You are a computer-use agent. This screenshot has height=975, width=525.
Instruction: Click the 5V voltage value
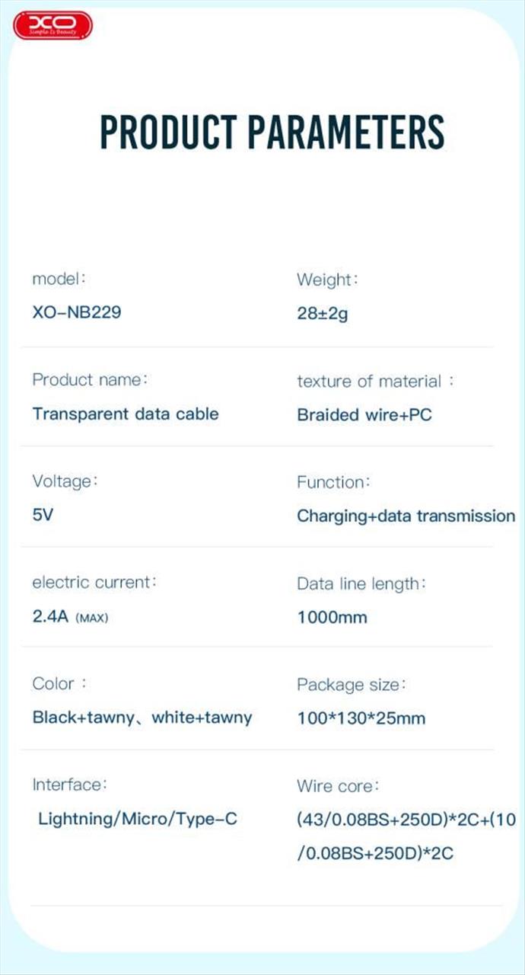coord(43,515)
